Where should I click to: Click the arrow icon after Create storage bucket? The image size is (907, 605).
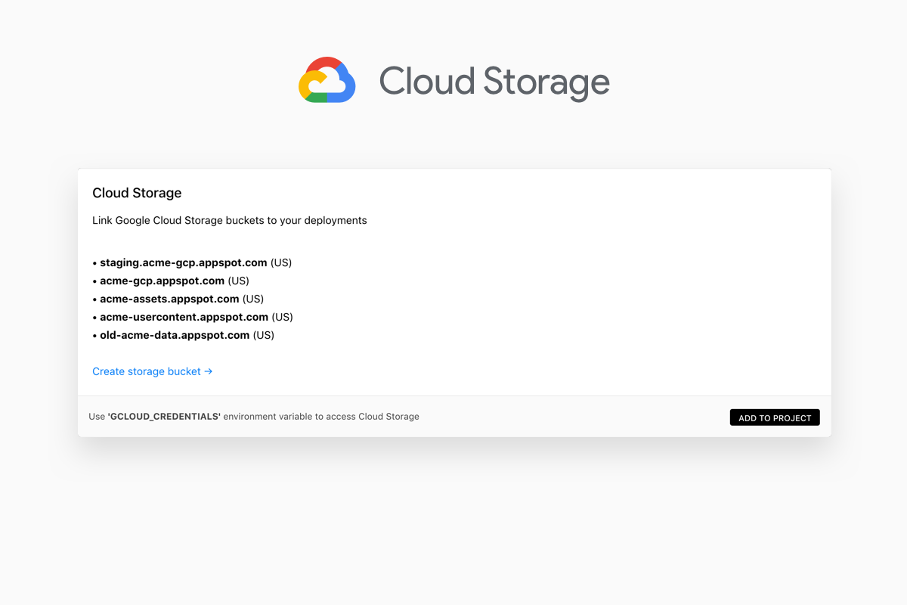pos(209,371)
